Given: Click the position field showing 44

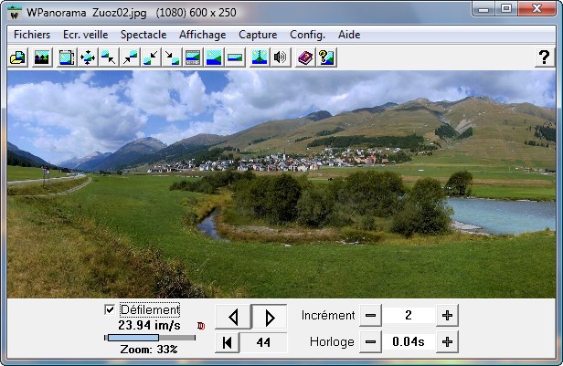Looking at the screenshot, I should pyautogui.click(x=263, y=342).
